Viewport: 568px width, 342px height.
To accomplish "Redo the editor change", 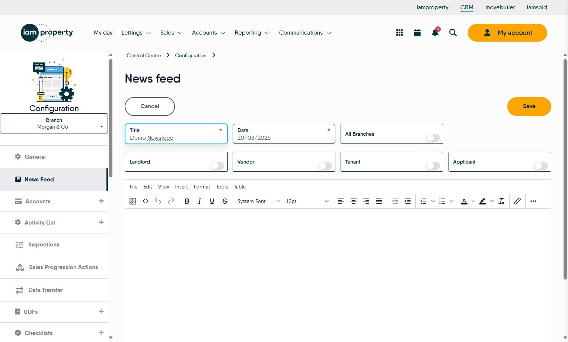I will (171, 201).
